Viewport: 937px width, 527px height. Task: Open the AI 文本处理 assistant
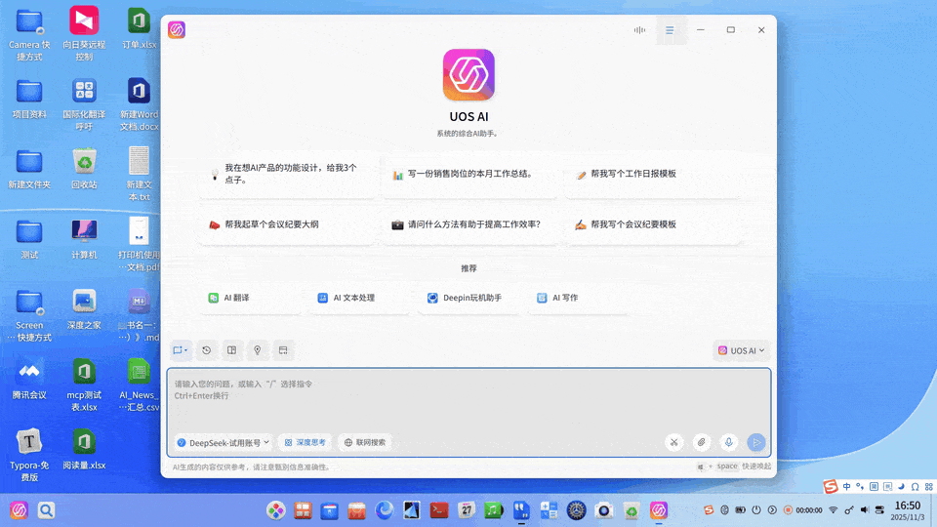pos(360,298)
